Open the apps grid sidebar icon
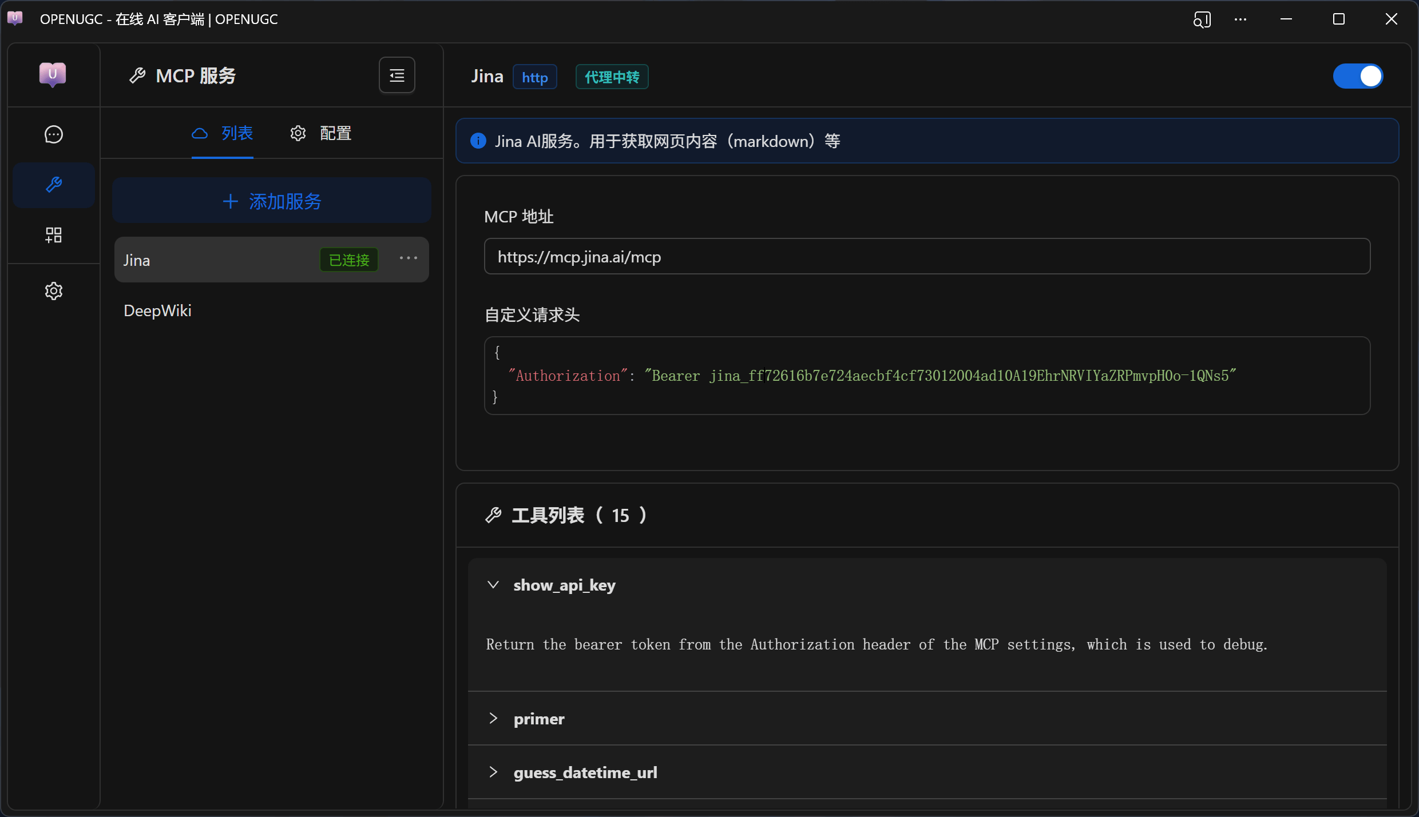1419x817 pixels. pyautogui.click(x=53, y=235)
